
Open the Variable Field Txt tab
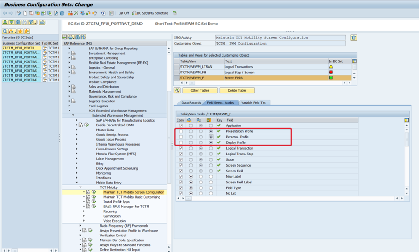pyautogui.click(x=253, y=103)
